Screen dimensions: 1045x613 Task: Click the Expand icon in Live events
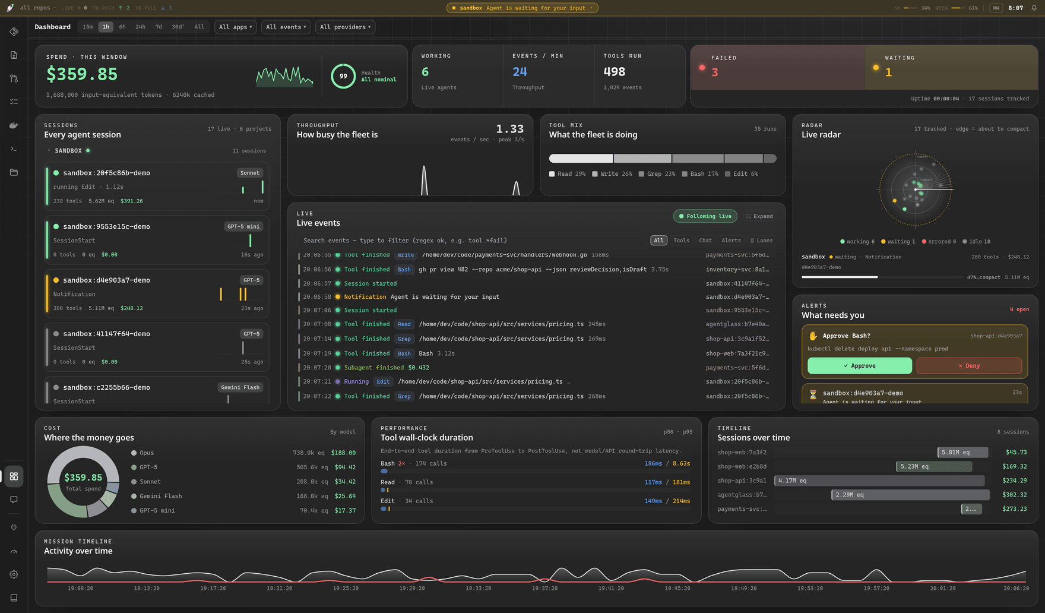(x=749, y=216)
